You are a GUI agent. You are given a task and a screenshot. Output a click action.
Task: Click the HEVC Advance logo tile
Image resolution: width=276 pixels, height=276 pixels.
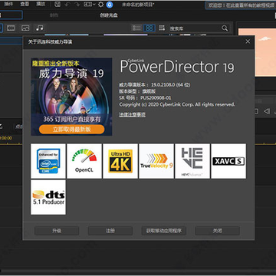[x=192, y=161]
